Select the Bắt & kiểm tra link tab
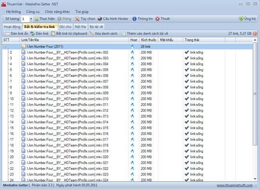This screenshot has height=190, width=260. [x=40, y=26]
